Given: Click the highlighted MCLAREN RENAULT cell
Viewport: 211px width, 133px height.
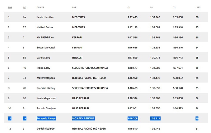Looking at the screenshot, I should coord(83,119).
